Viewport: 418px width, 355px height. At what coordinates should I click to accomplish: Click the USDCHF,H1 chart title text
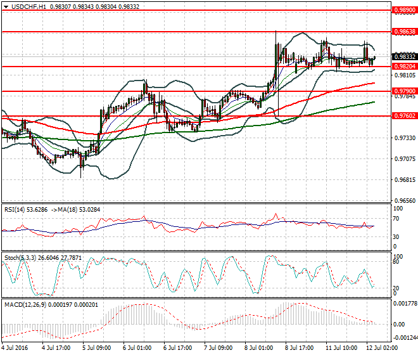point(28,7)
